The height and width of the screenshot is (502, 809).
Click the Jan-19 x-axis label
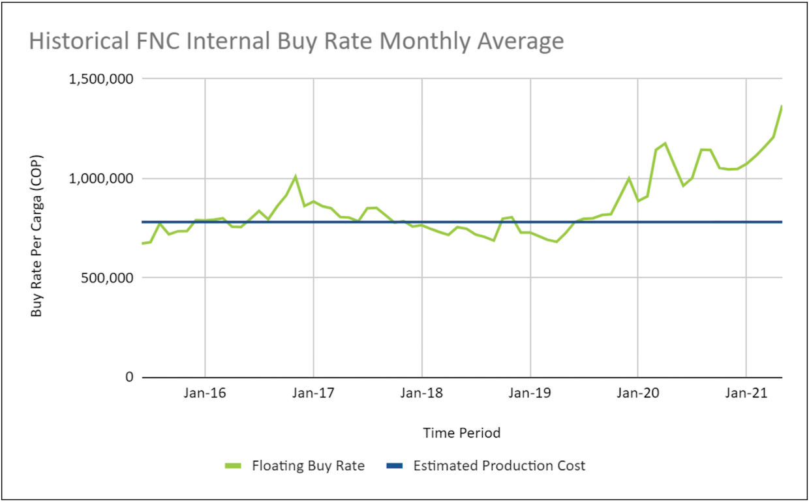[x=530, y=394]
